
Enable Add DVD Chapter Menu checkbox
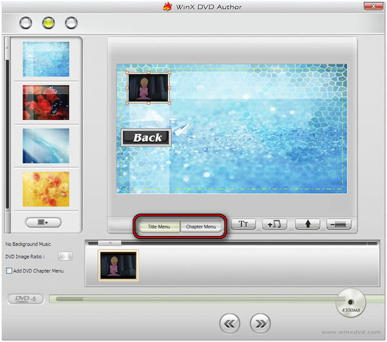click(x=8, y=270)
